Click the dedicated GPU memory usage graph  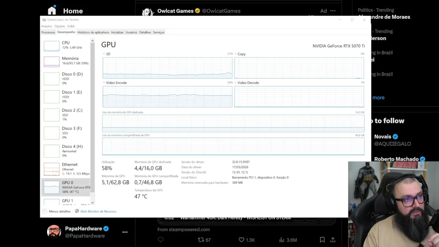[233, 123]
